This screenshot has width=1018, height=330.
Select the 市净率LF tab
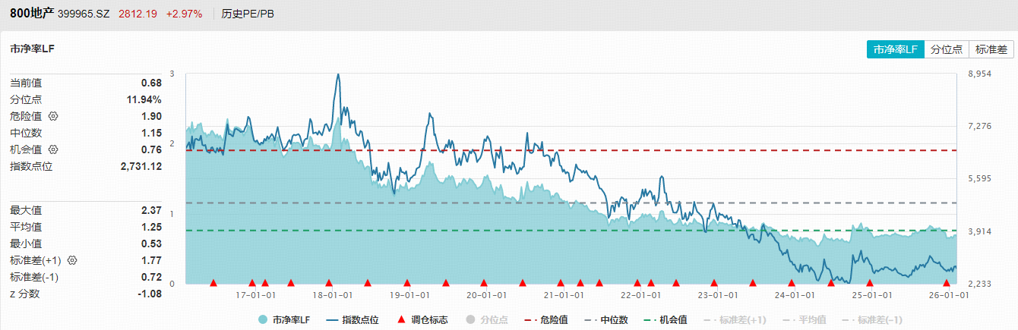[896, 49]
